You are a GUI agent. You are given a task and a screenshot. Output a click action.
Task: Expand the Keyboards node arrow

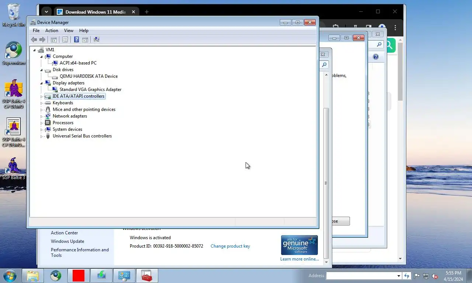click(x=41, y=103)
